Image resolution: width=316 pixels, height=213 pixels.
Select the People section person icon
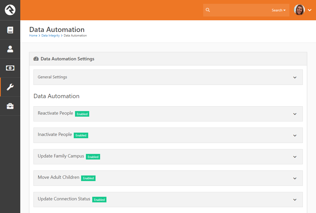tap(10, 49)
